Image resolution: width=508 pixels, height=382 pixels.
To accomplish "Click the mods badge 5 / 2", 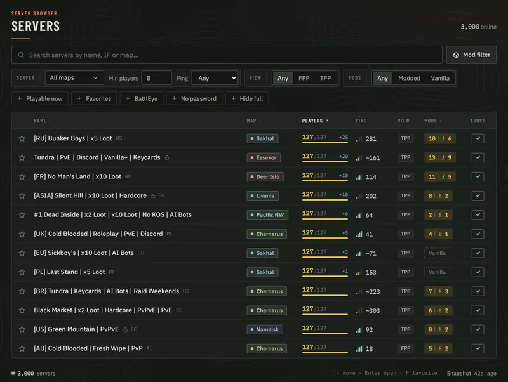I will (438, 348).
